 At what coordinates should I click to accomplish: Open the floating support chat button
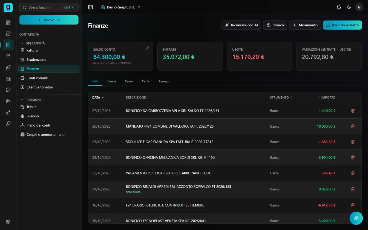coord(356,218)
